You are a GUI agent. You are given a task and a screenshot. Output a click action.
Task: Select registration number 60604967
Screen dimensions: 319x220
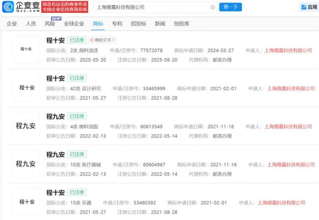(x=154, y=165)
